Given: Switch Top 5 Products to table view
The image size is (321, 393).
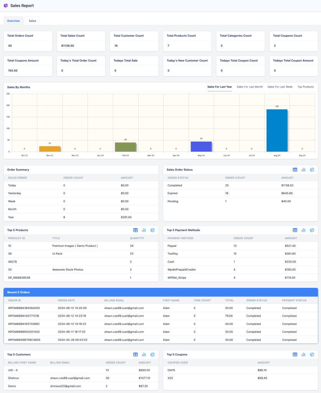Looking at the screenshot, I should coord(136,230).
